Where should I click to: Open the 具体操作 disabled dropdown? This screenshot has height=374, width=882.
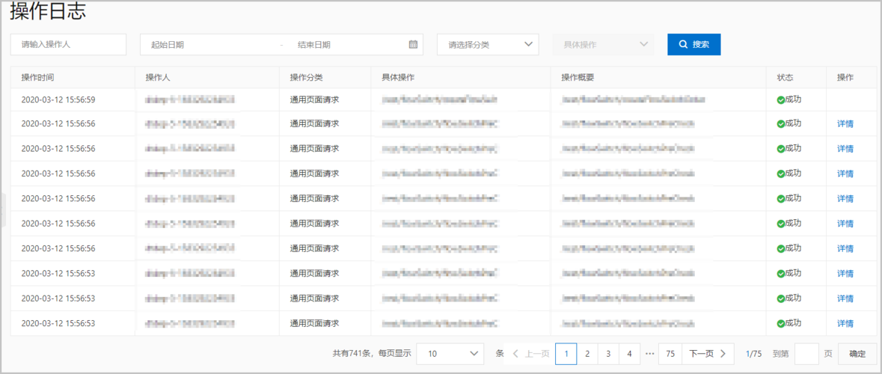(603, 44)
